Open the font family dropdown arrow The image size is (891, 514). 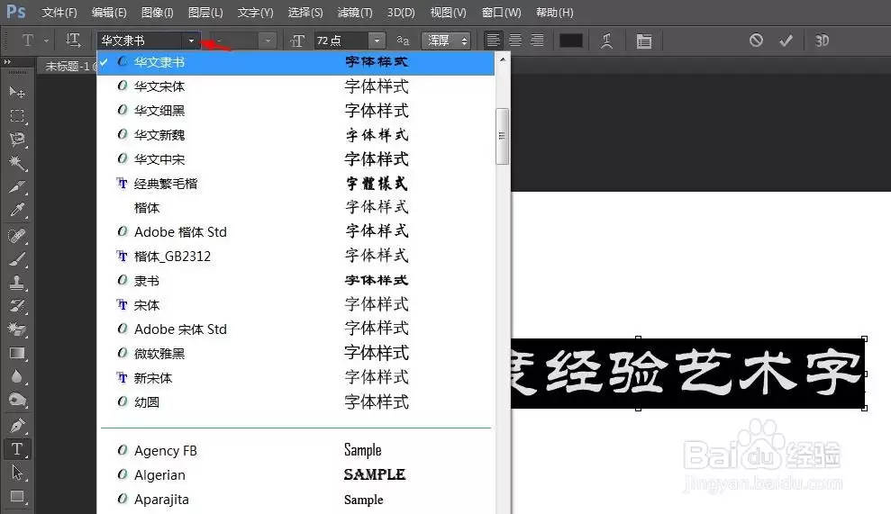click(192, 41)
